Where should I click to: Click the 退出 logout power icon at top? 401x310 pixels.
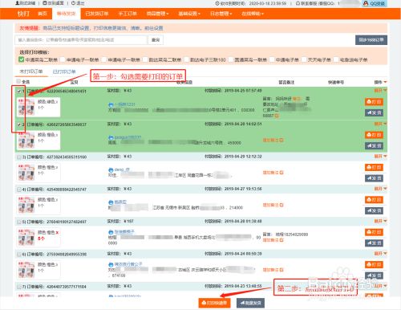tap(73, 3)
